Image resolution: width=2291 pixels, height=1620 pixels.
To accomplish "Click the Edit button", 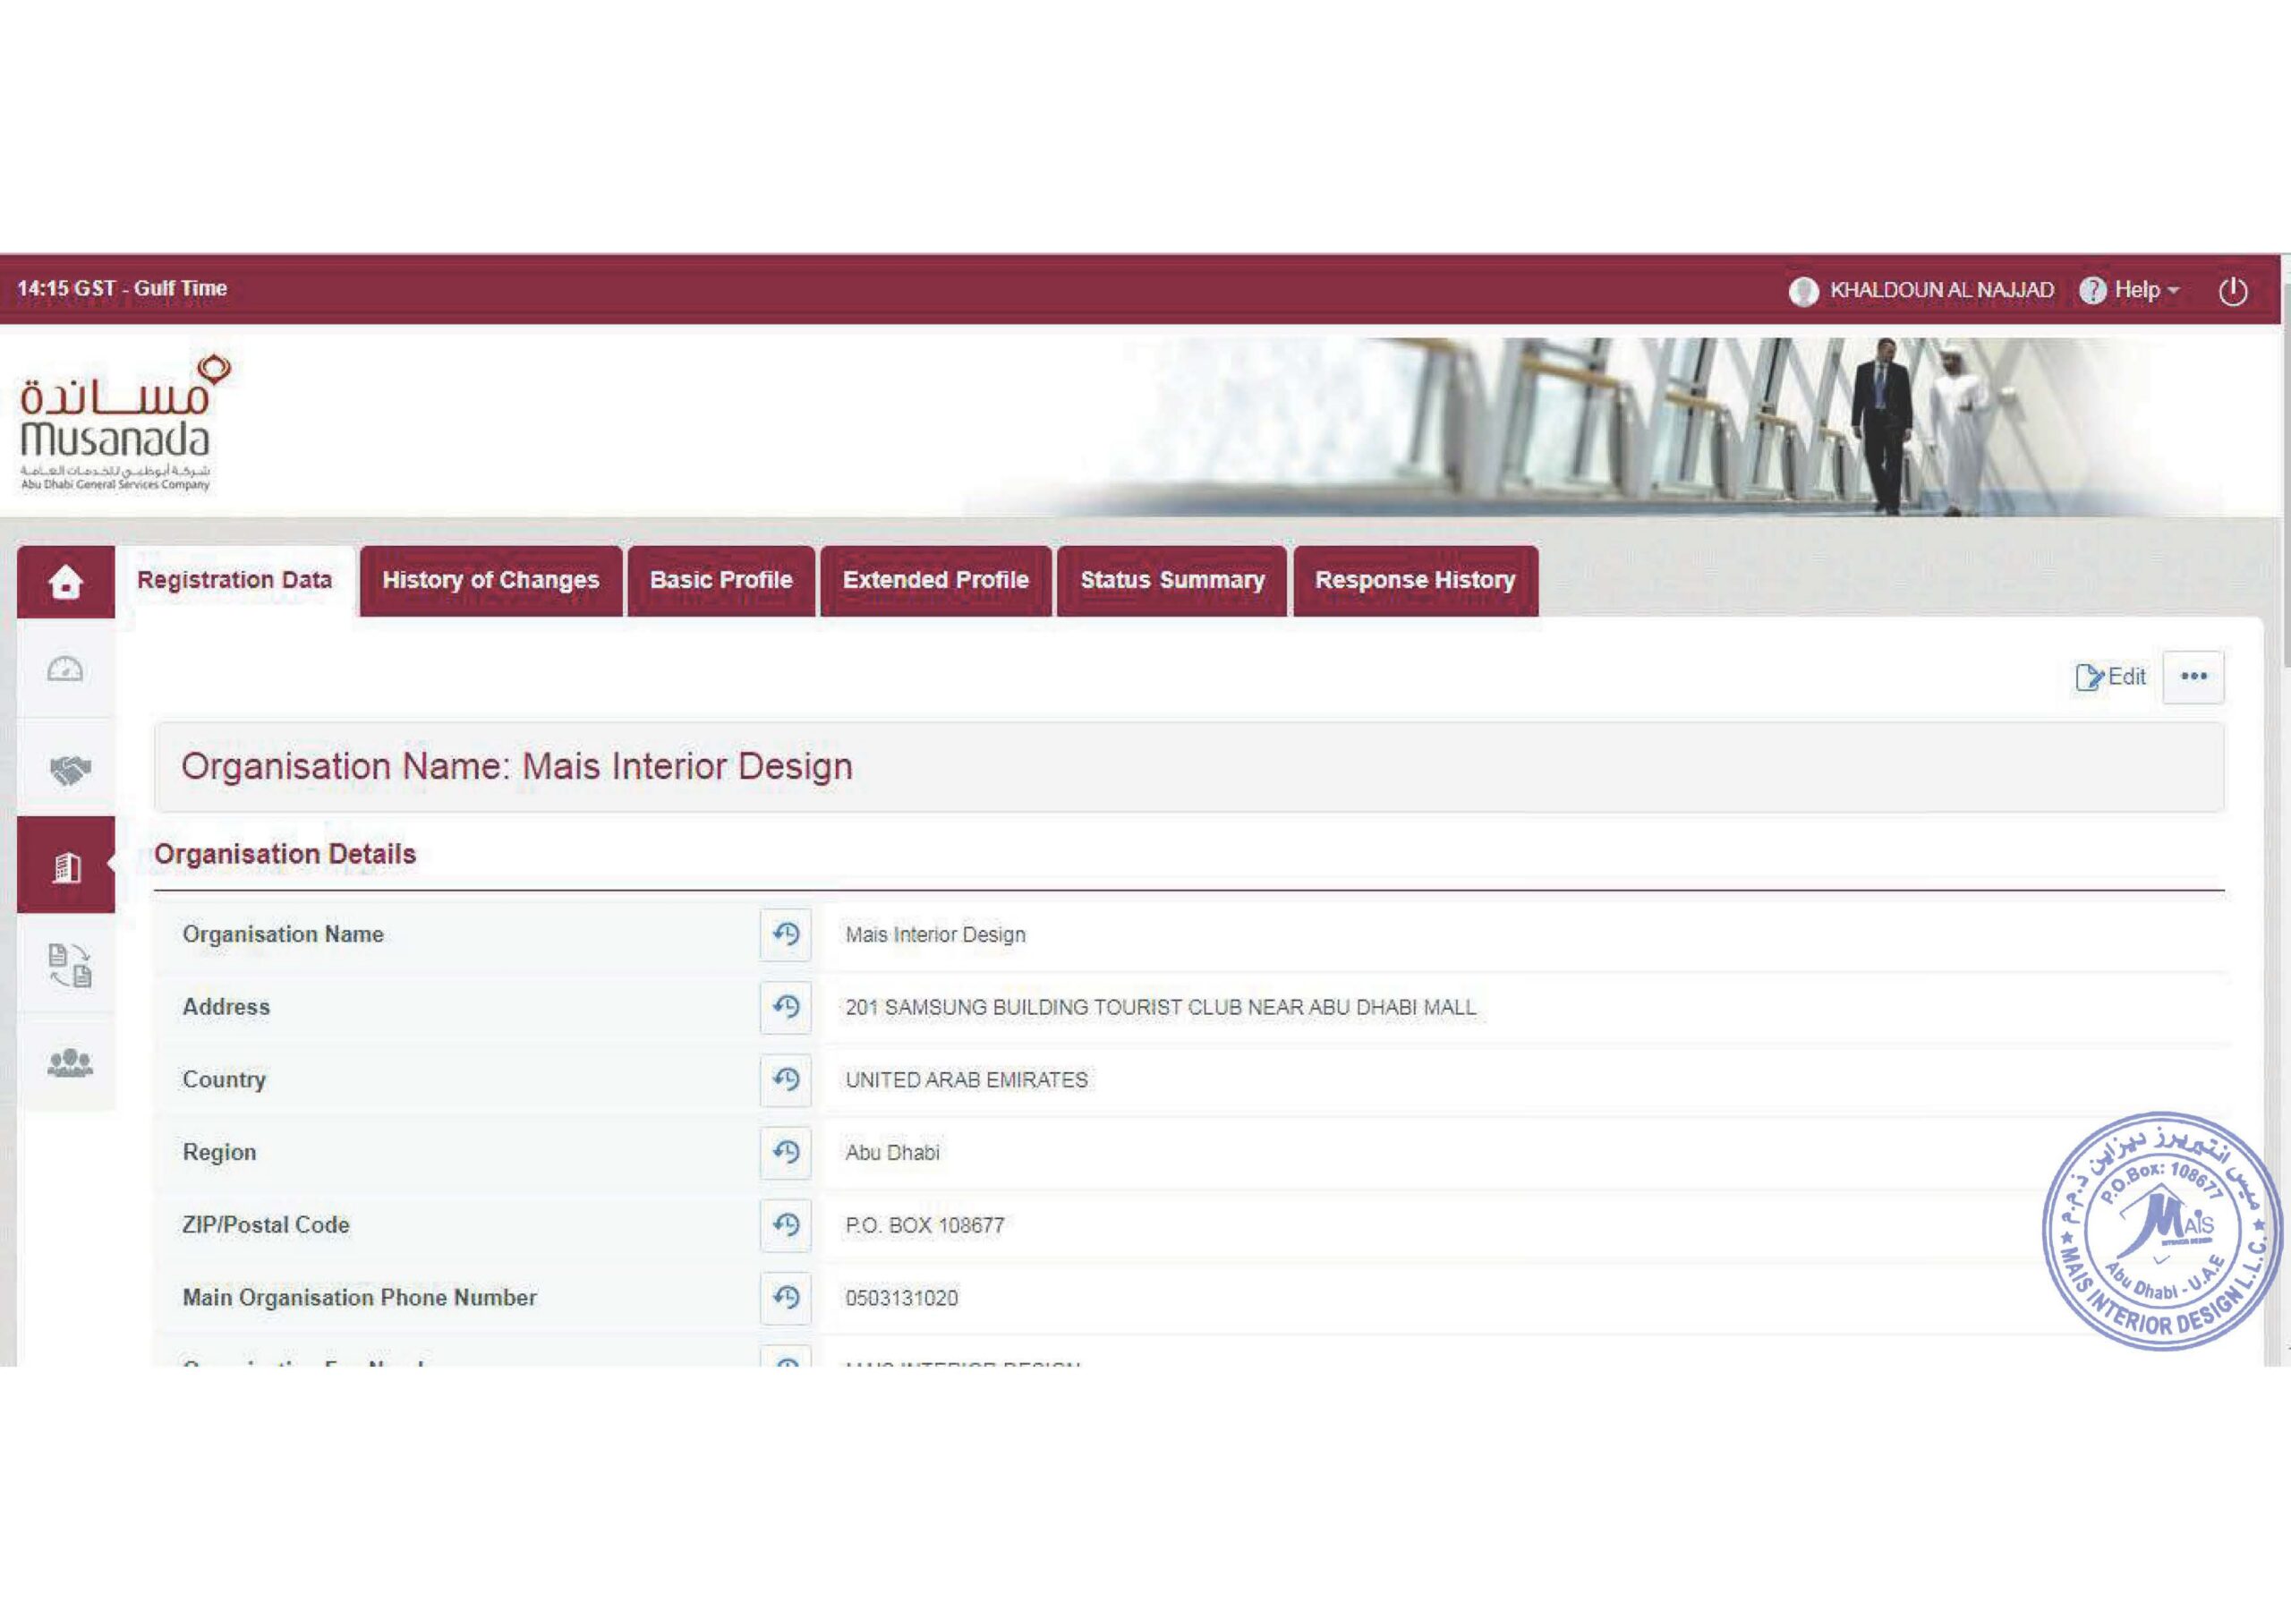I will point(2111,677).
